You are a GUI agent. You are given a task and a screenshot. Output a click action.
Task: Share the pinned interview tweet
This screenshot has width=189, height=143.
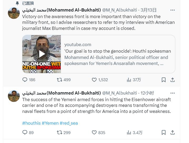[173, 80]
